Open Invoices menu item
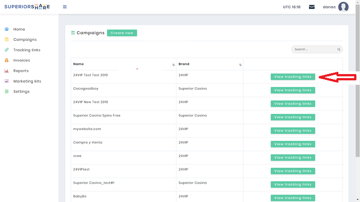 pyautogui.click(x=22, y=60)
